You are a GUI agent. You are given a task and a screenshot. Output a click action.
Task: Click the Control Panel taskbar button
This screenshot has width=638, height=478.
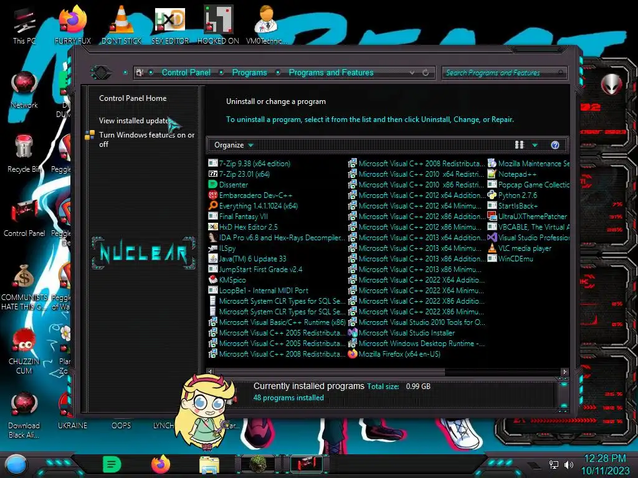coord(307,464)
